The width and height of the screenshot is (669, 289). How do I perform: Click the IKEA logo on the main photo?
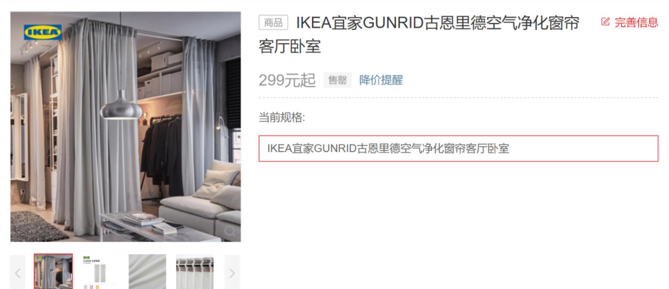[x=43, y=32]
